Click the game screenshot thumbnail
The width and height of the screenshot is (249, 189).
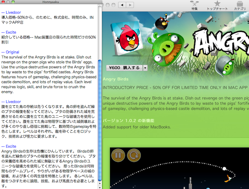pos(179,168)
